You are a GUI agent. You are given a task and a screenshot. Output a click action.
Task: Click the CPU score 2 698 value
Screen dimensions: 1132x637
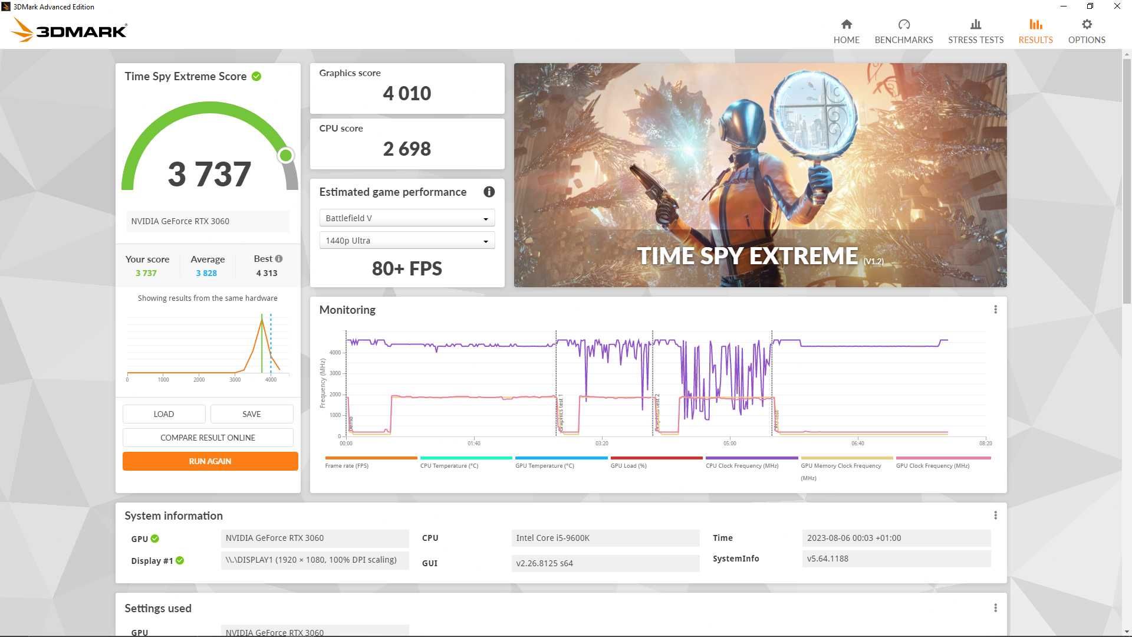click(x=407, y=149)
